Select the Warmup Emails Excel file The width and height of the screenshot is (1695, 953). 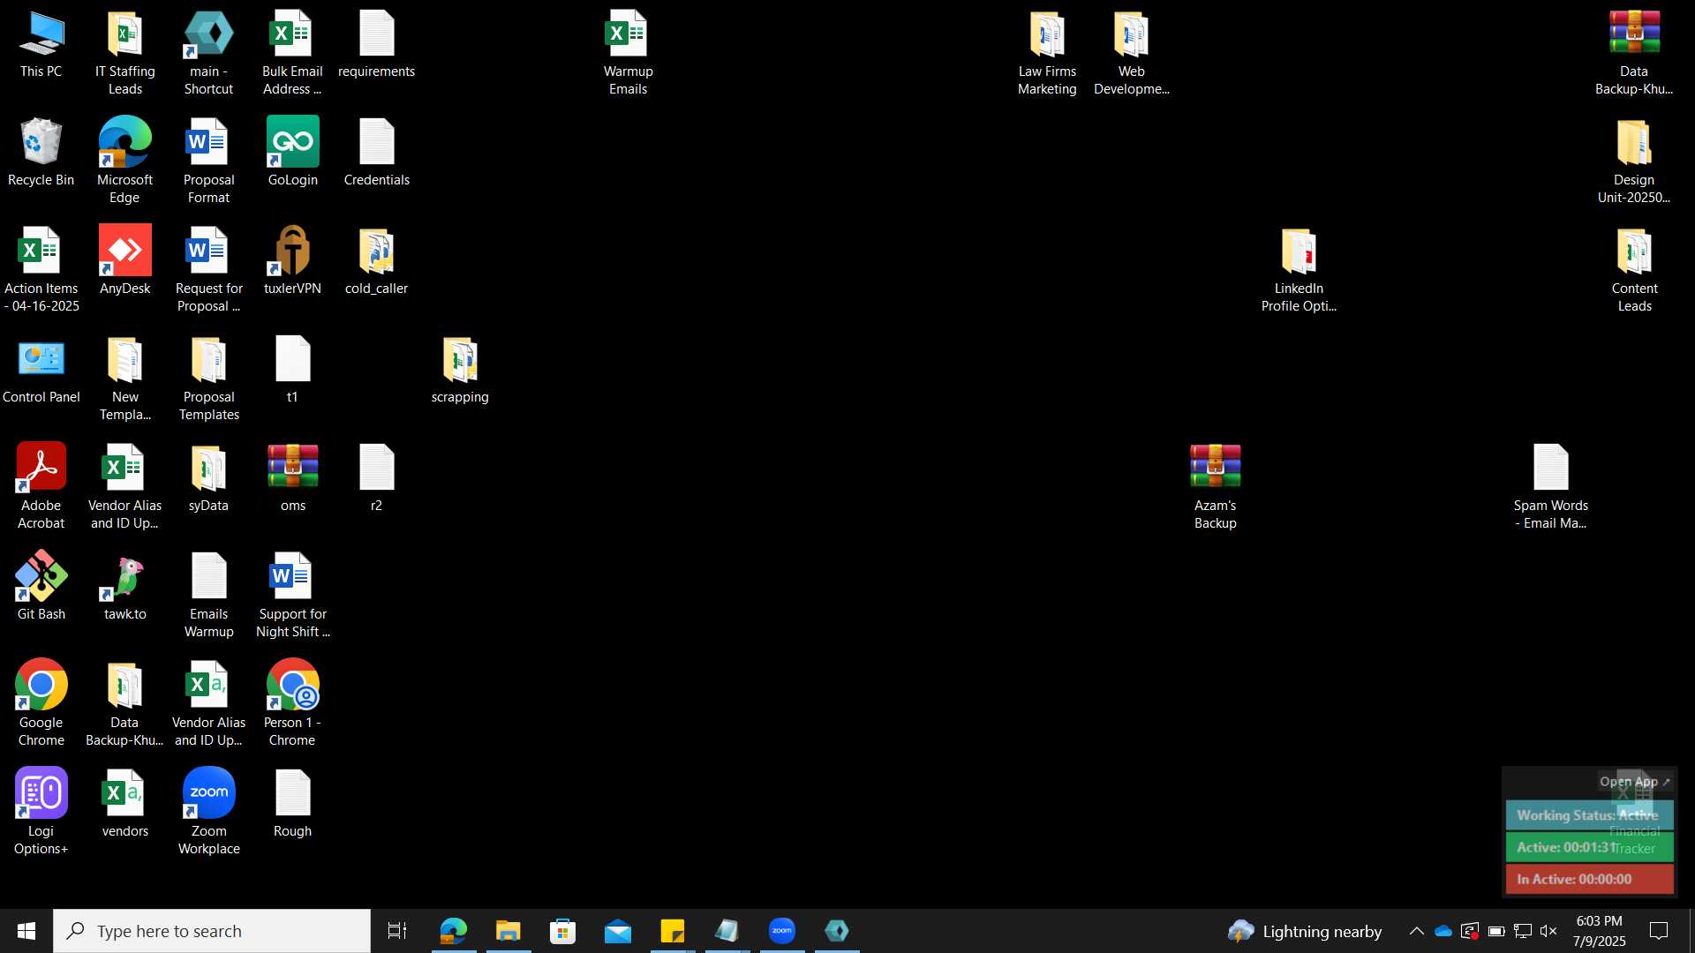point(628,53)
